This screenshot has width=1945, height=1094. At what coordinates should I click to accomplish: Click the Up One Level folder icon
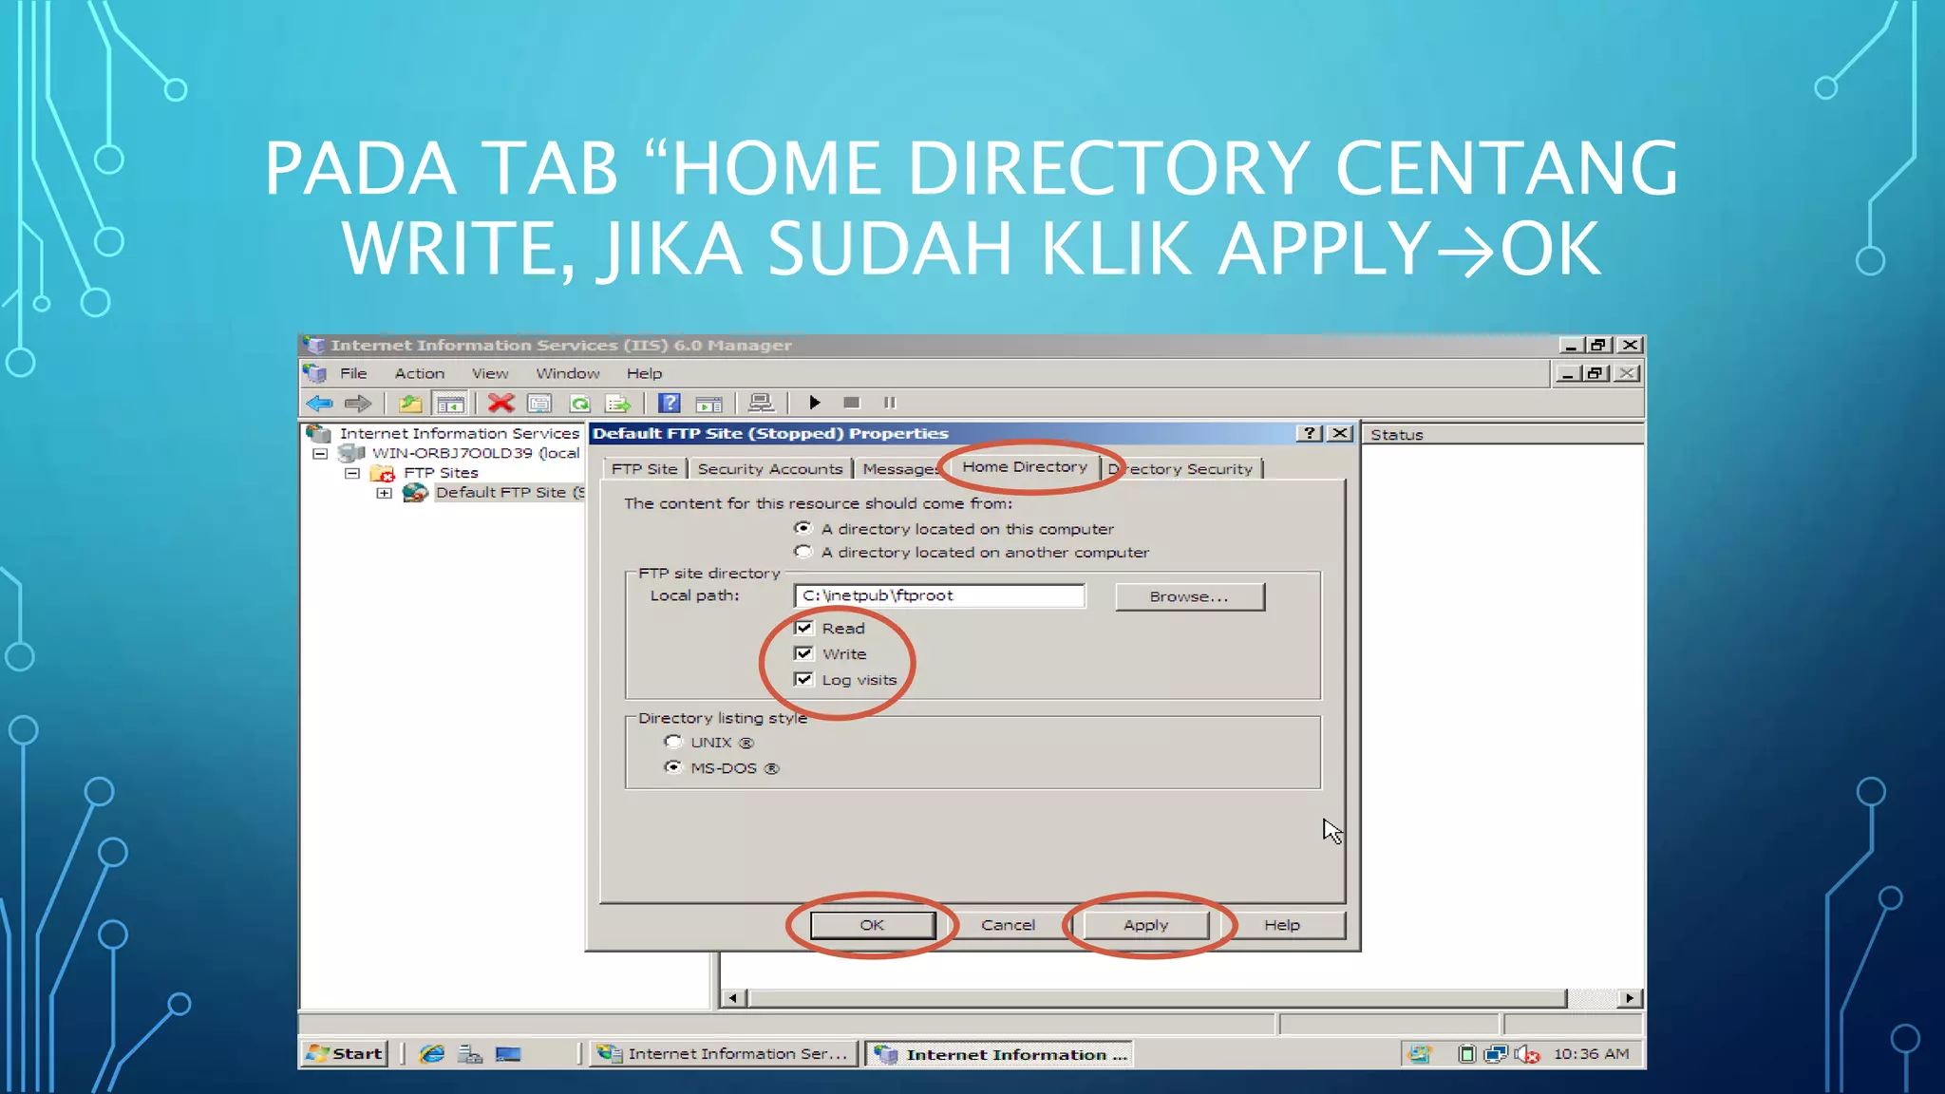409,404
